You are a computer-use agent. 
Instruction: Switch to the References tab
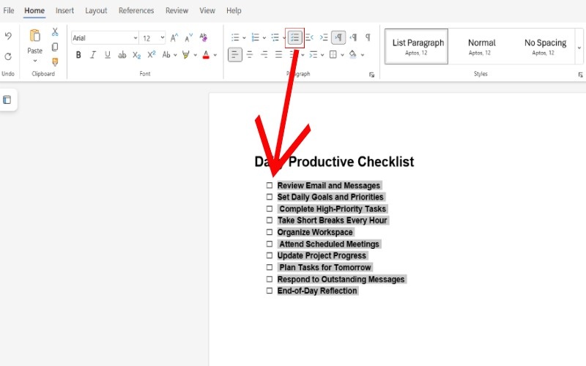[x=136, y=10]
